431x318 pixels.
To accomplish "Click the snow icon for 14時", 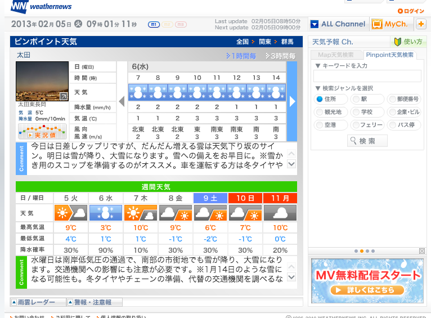I will click(276, 92).
